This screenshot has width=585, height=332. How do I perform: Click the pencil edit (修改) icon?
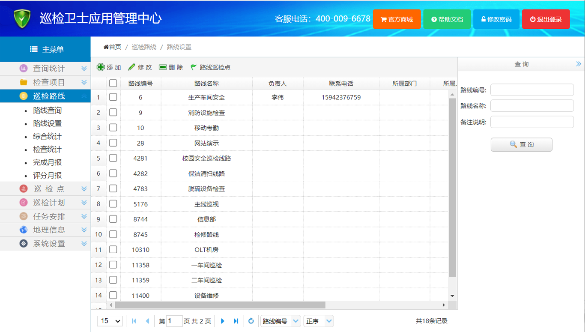point(132,67)
